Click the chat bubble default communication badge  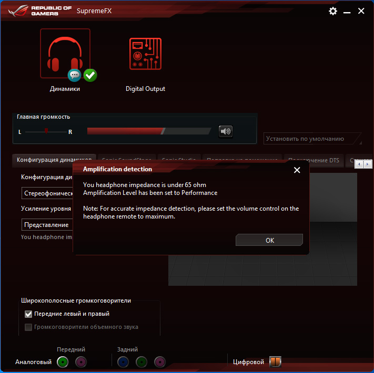(x=74, y=75)
